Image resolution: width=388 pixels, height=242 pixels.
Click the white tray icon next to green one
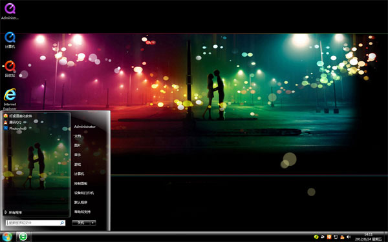[x=323, y=237]
